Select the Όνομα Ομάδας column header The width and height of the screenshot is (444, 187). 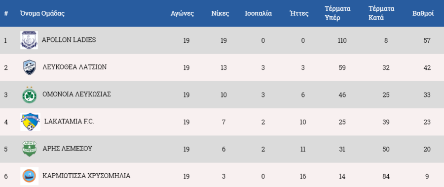(42, 13)
